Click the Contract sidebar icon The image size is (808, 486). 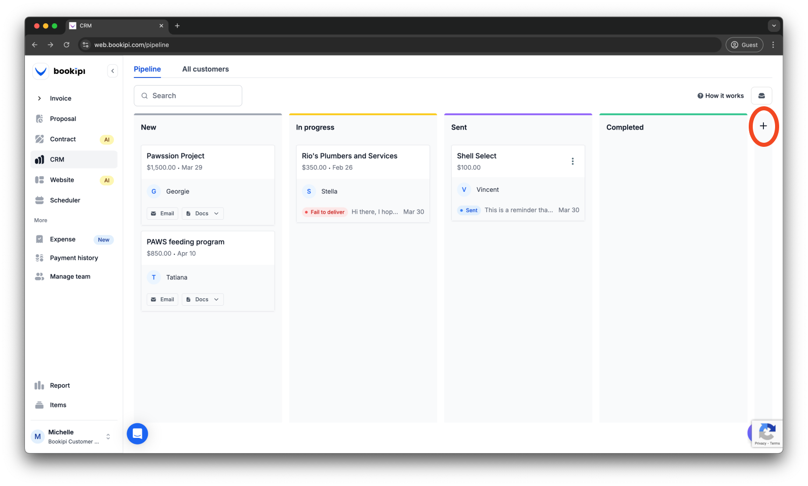[x=40, y=139]
